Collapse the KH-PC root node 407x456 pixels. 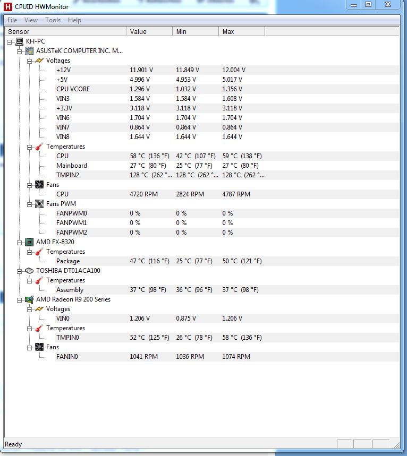tap(10, 42)
